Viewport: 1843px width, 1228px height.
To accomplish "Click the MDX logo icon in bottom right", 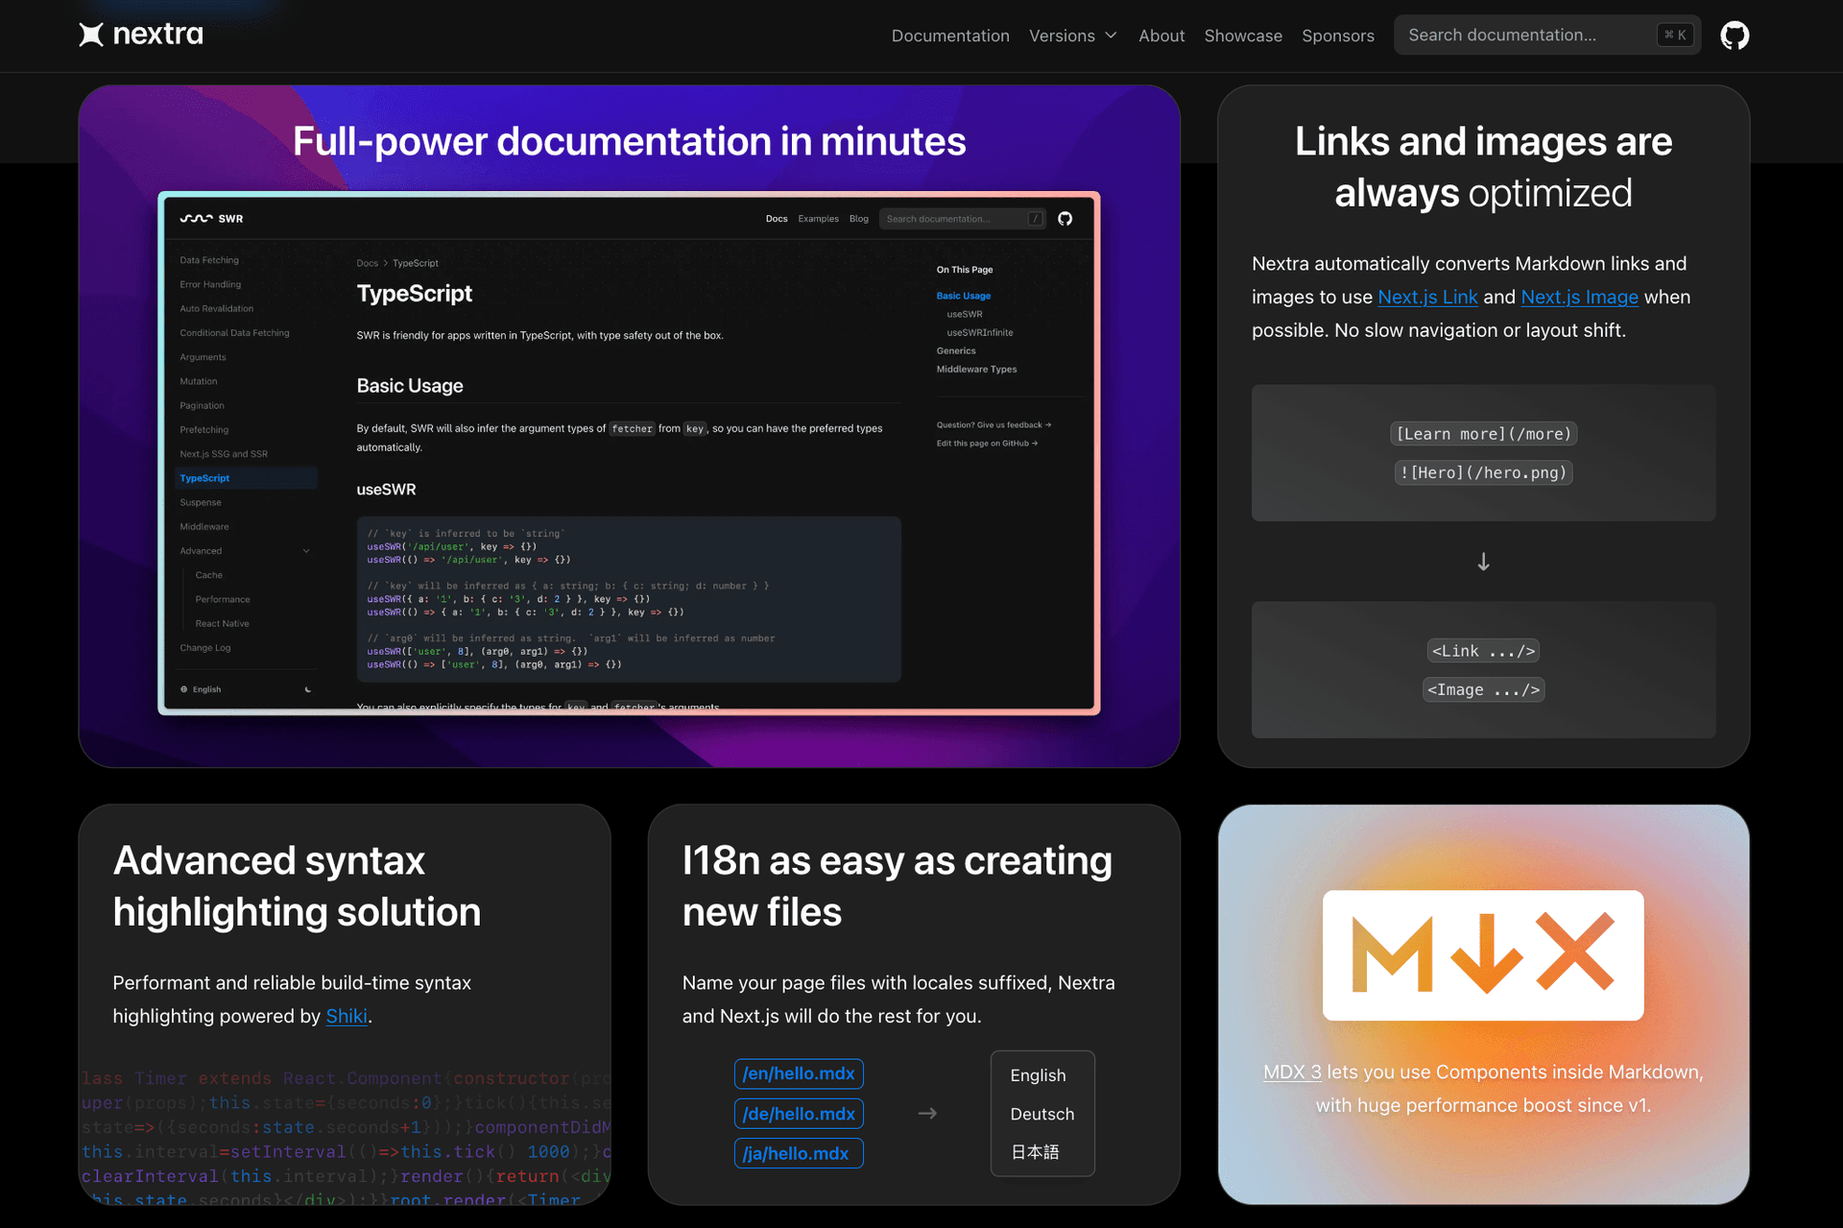I will 1483,954.
